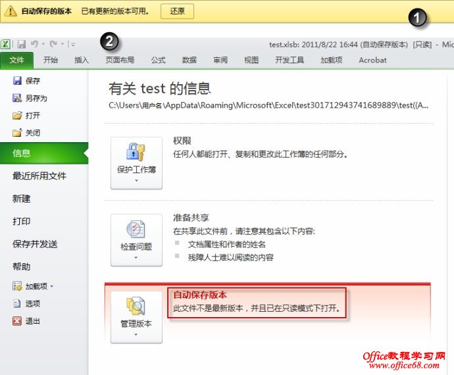Click the file path starting C:\Users
Screen dimensions: 454x375
(268, 105)
